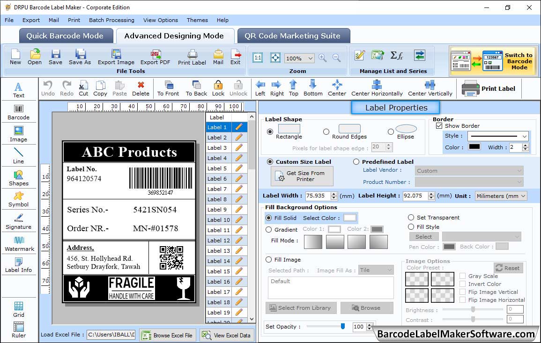Click the Export Image icon
The image size is (541, 343).
point(116,57)
